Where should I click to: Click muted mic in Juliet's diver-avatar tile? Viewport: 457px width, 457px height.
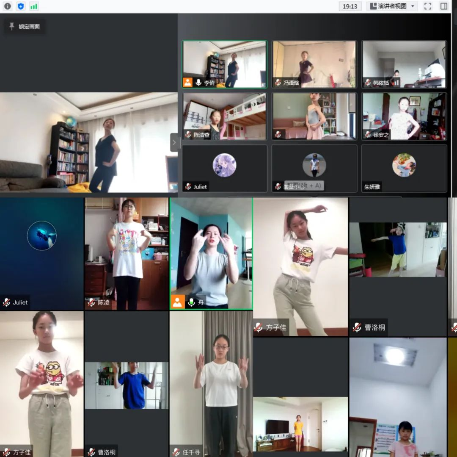point(6,302)
